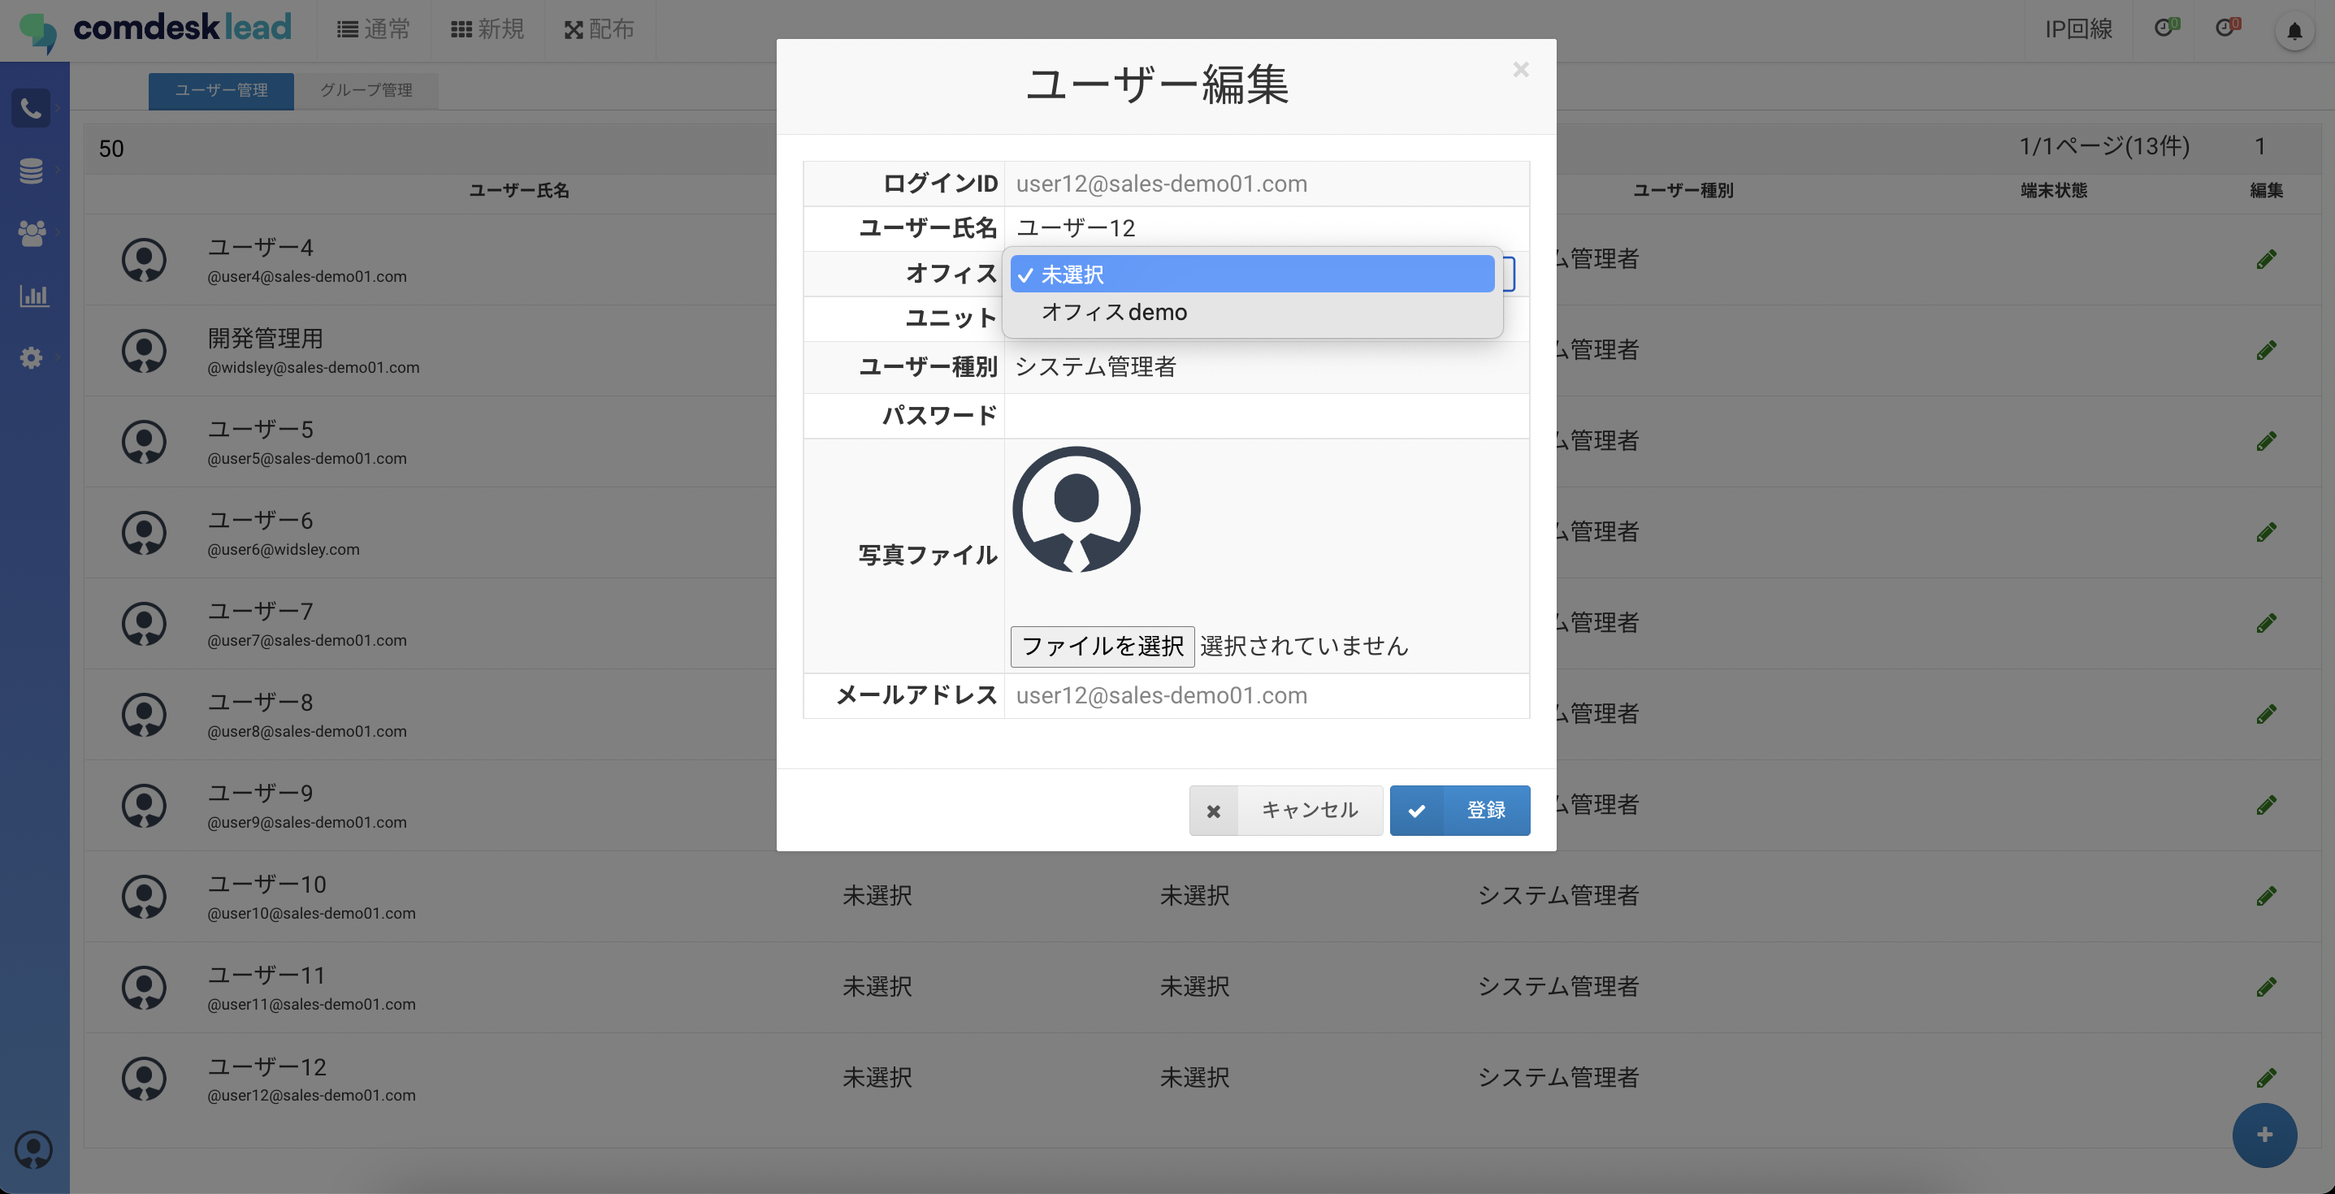Viewport: 2335px width, 1194px height.
Task: Open the 50 rows-per-page selector
Action: [x=111, y=149]
